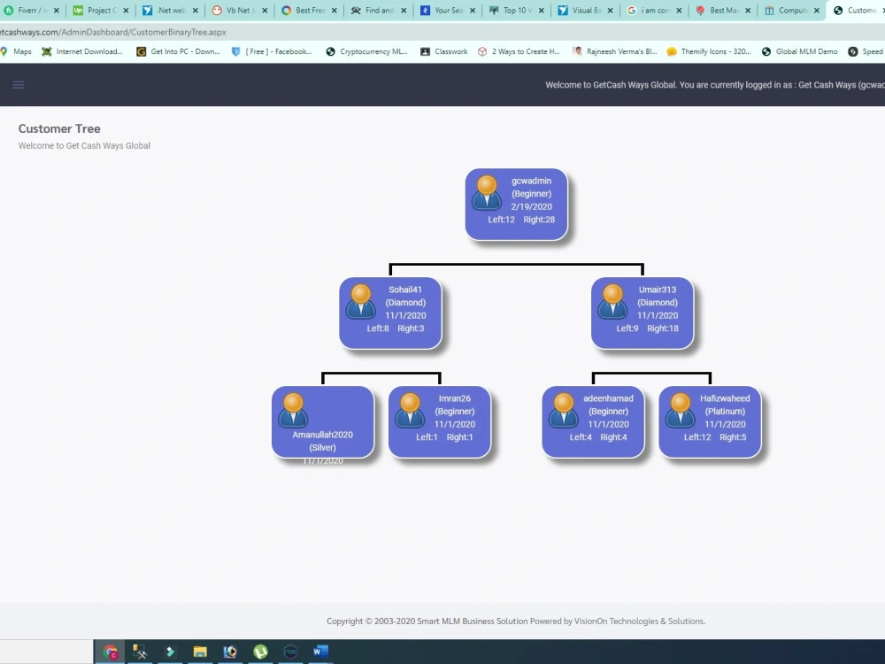Select the Amanullah2020 Silver tree node
885x664 pixels.
322,422
